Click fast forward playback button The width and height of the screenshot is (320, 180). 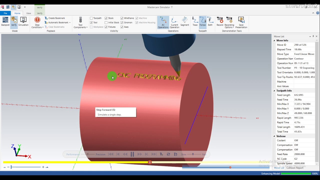click(x=139, y=154)
